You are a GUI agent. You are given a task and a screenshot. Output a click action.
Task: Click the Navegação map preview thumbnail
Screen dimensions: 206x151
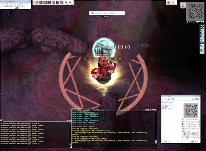click(x=191, y=111)
